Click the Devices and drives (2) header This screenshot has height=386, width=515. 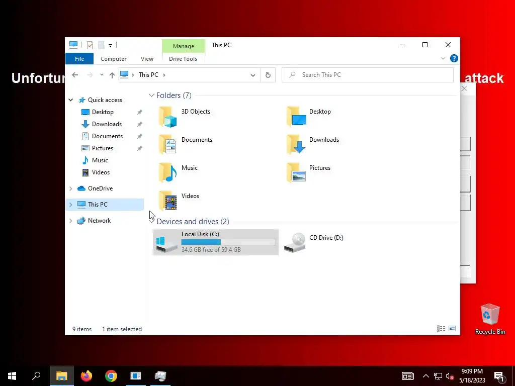click(x=193, y=222)
